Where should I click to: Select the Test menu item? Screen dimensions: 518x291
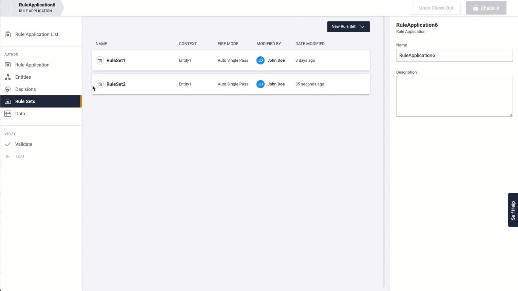41,156
